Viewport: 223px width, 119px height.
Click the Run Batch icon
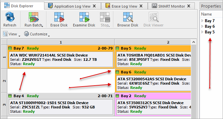[x=33, y=17]
